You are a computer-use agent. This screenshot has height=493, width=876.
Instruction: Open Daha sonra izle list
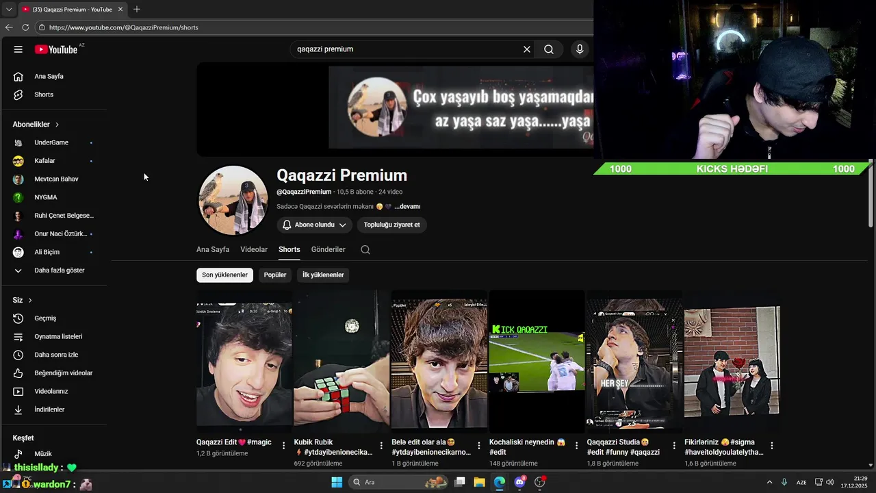pyautogui.click(x=55, y=355)
